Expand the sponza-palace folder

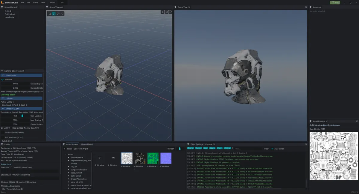pos(69,157)
